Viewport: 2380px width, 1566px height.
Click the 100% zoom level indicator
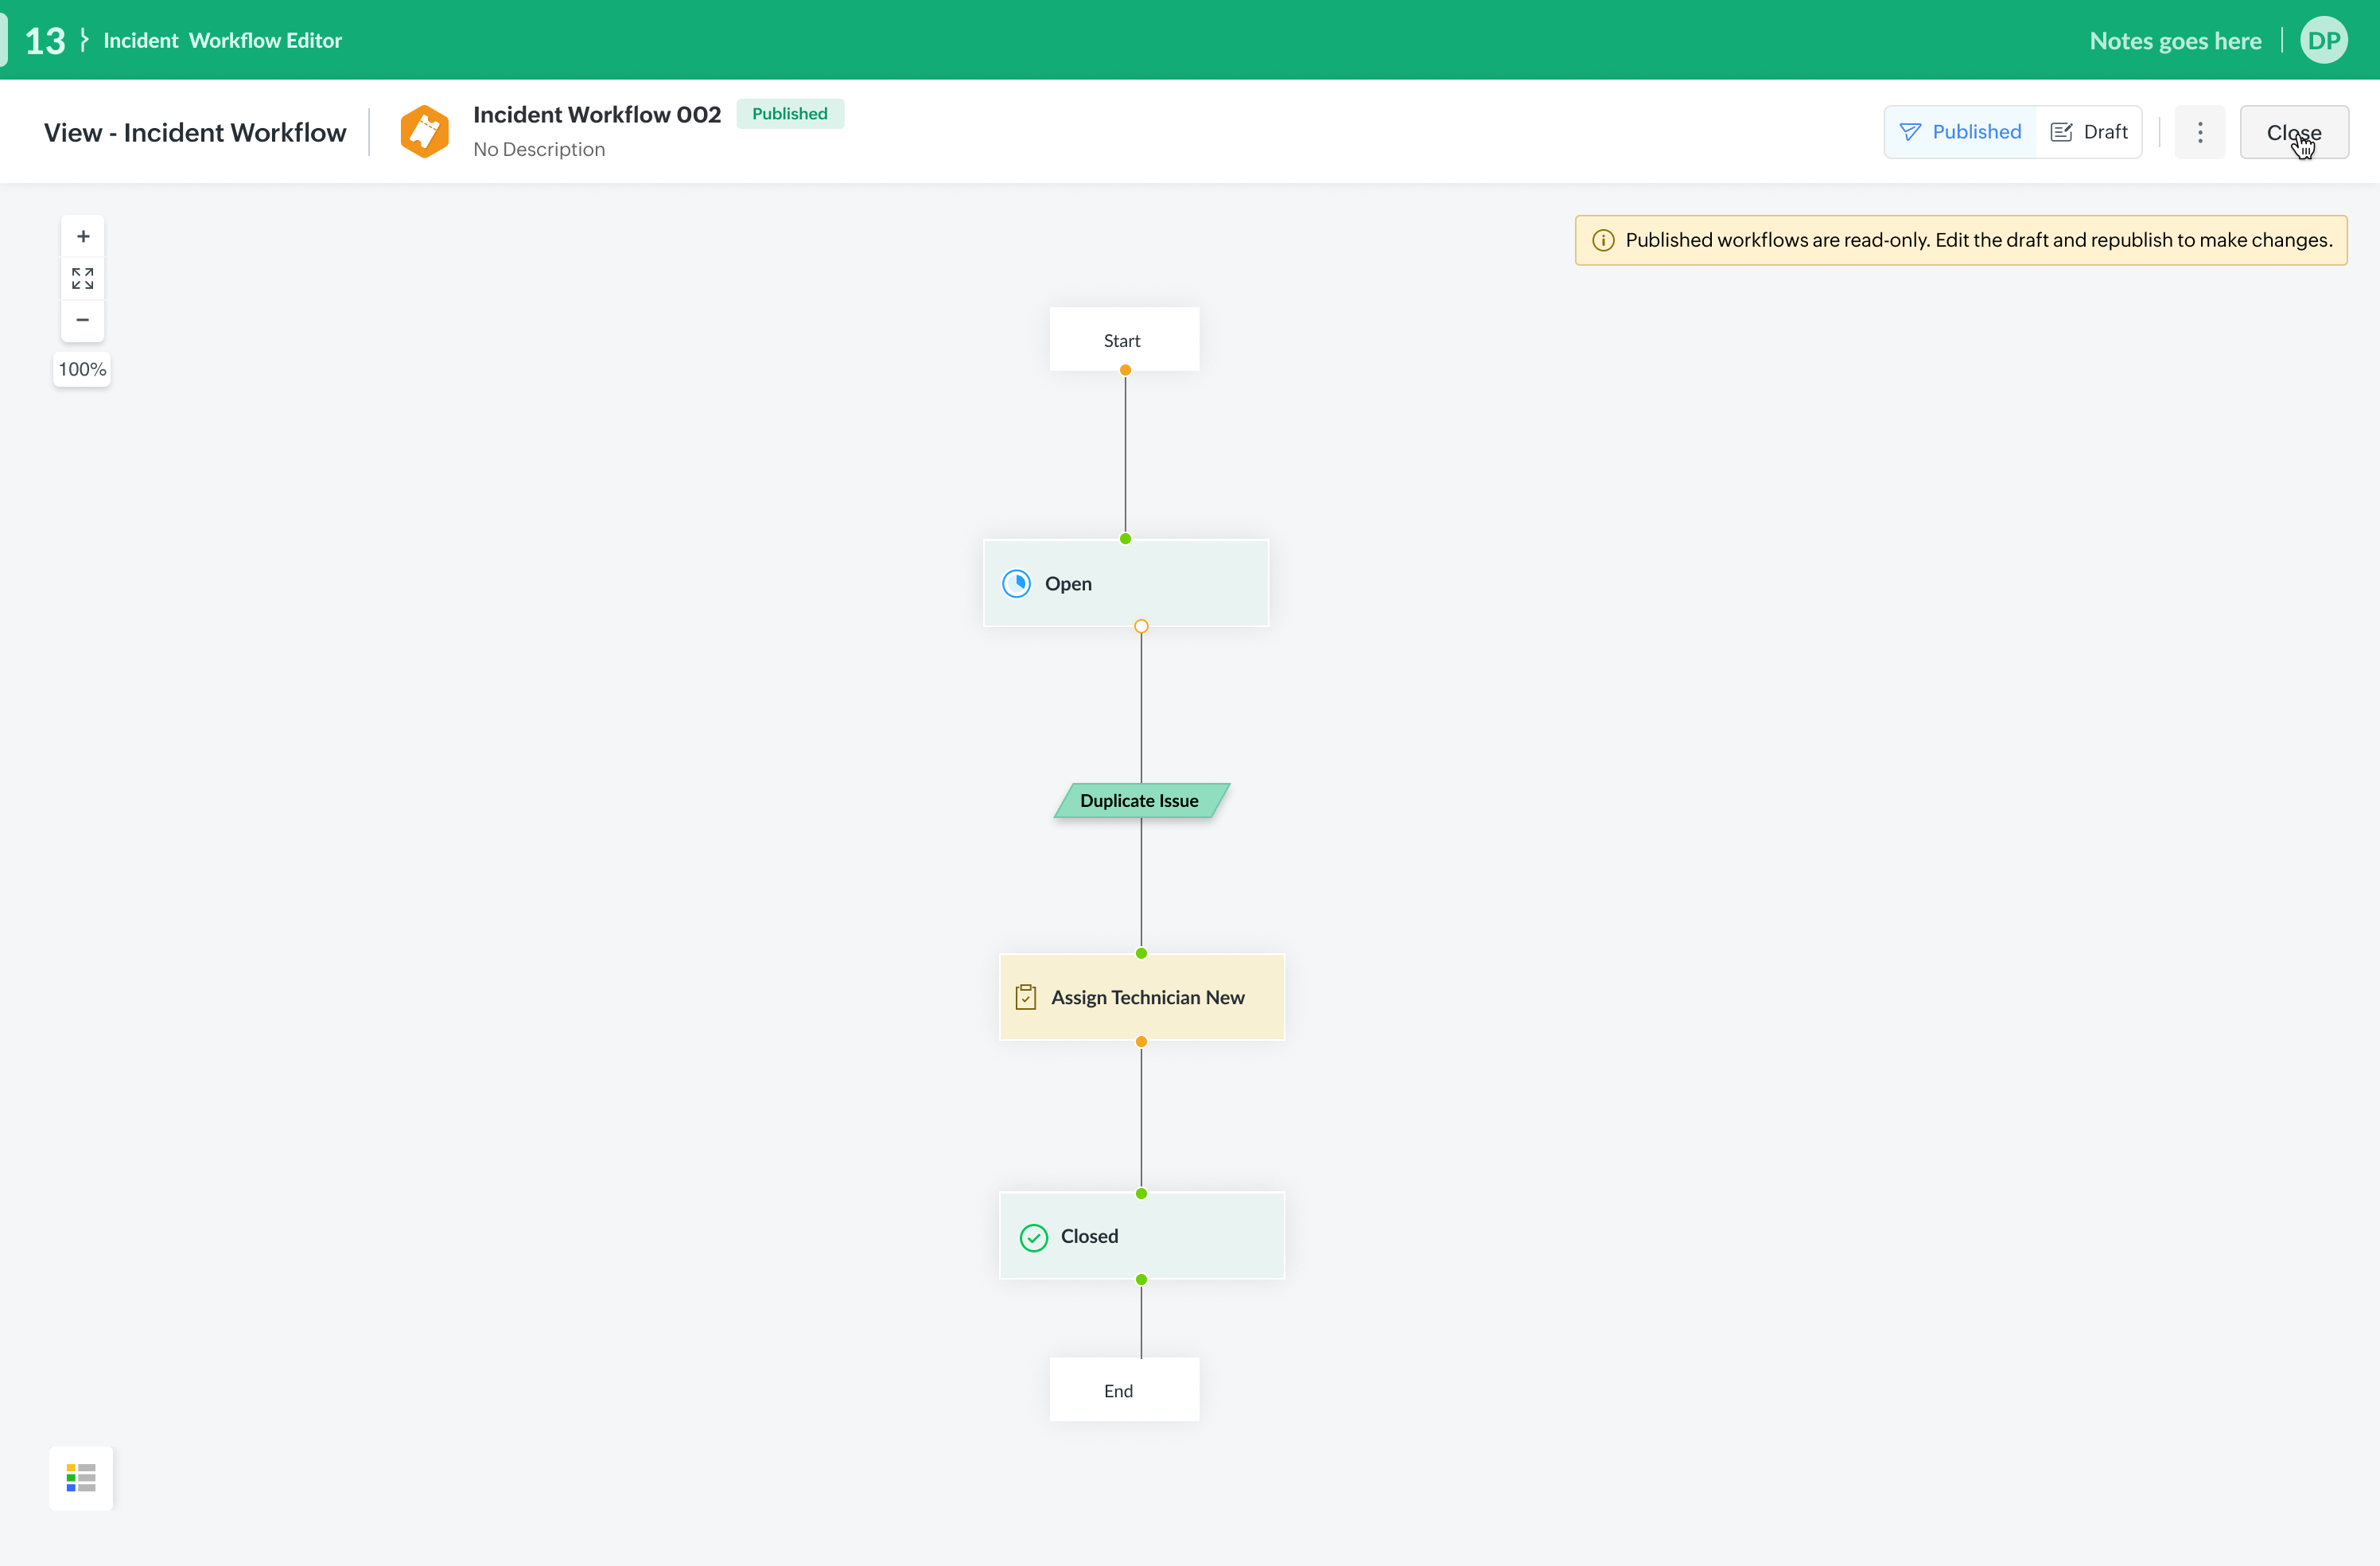coord(82,369)
